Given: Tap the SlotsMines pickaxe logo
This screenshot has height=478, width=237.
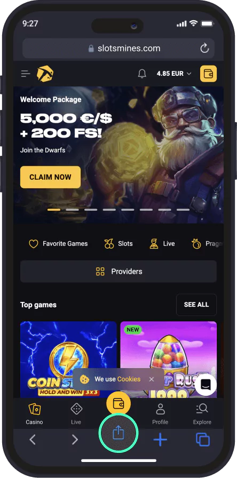Looking at the screenshot, I should click(x=45, y=74).
